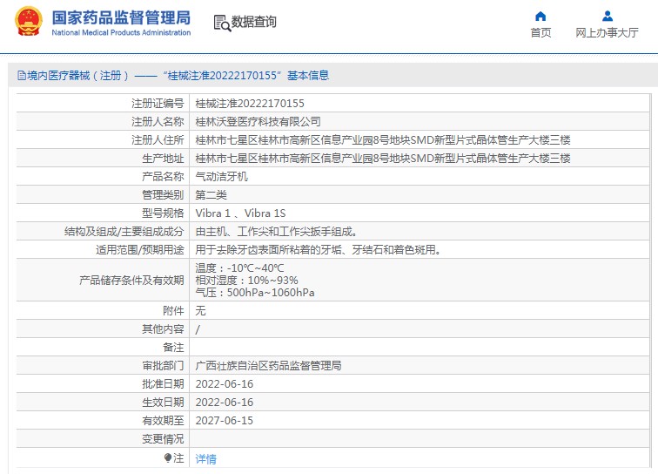This screenshot has height=474, width=658.
Task: Click the 结构及组成/主要组成成分 label
Action: pos(124,232)
